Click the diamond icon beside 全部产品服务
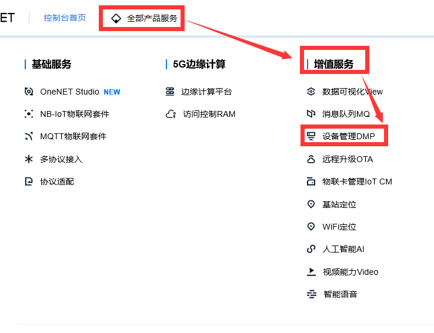The width and height of the screenshot is (434, 333). tap(116, 18)
